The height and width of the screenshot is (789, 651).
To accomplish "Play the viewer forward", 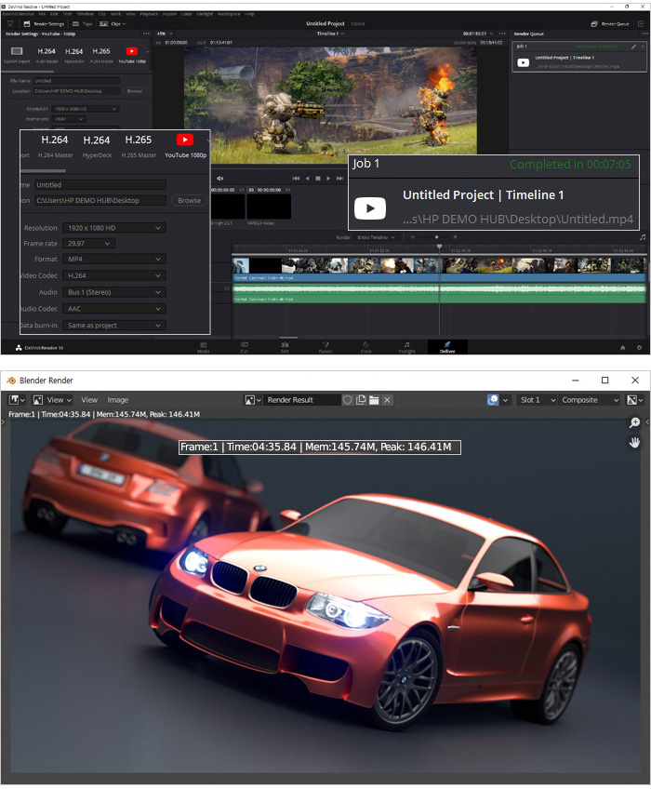I will pos(328,178).
